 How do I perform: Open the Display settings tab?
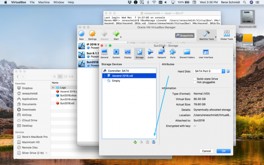(128, 54)
